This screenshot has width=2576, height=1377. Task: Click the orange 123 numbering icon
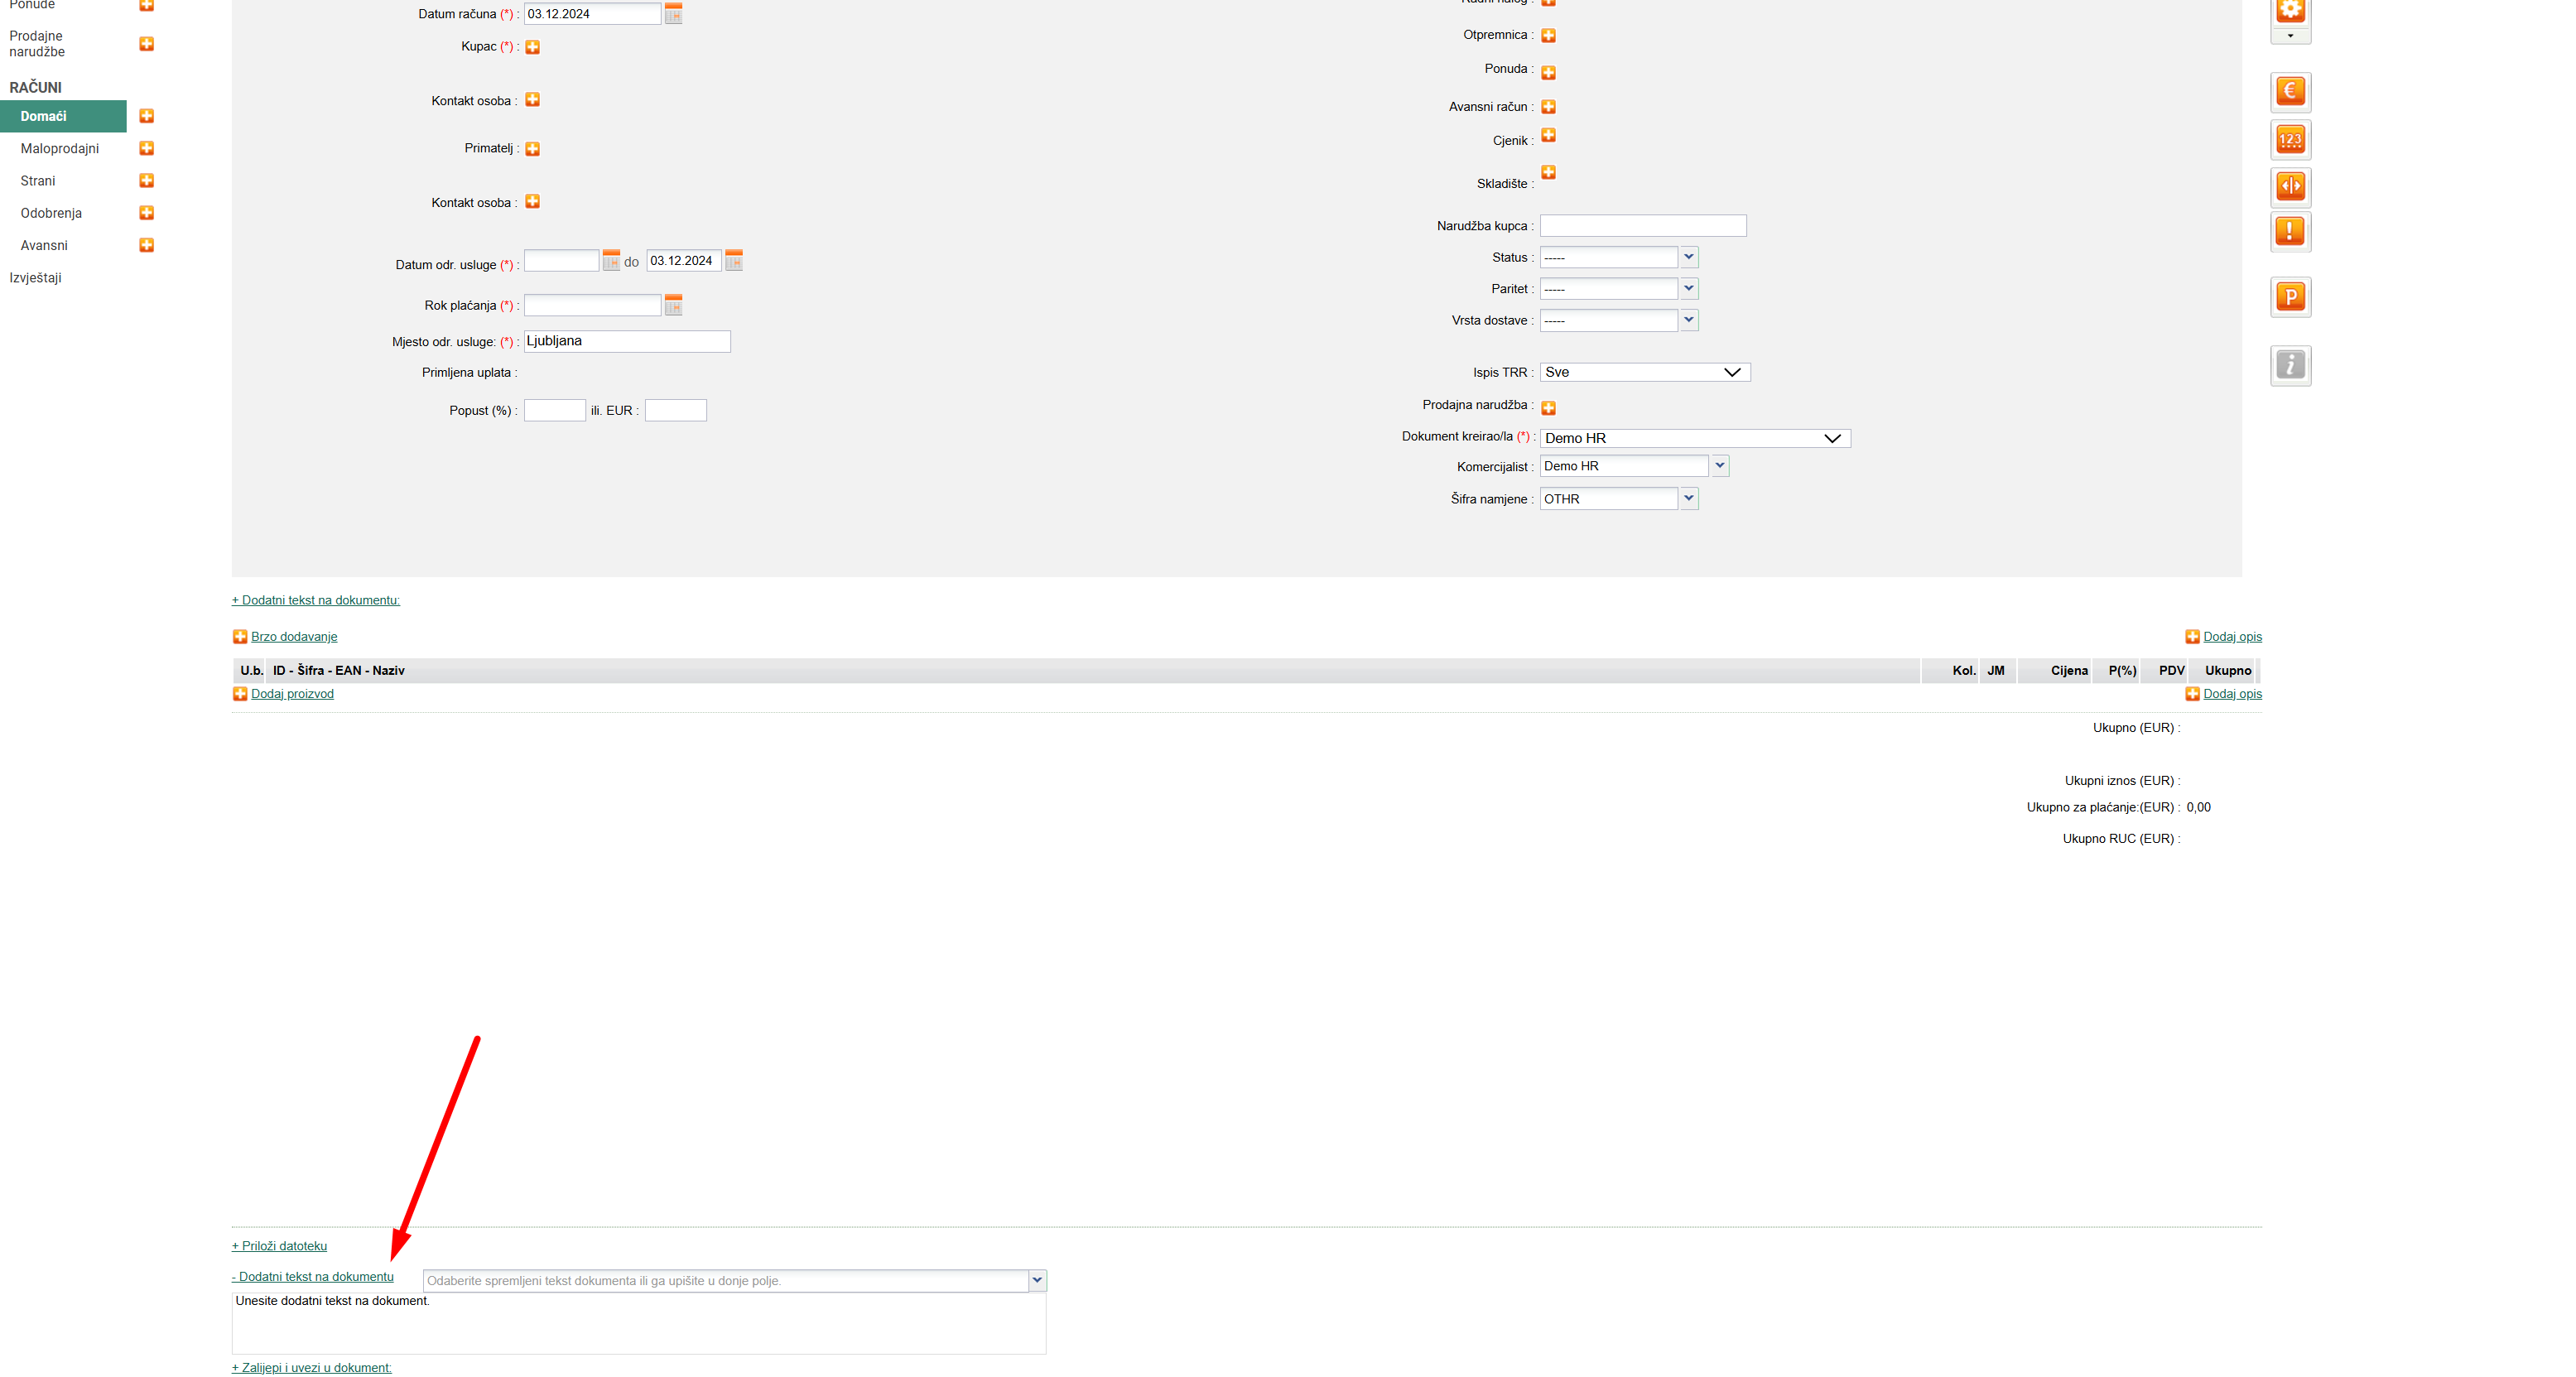[x=2290, y=139]
